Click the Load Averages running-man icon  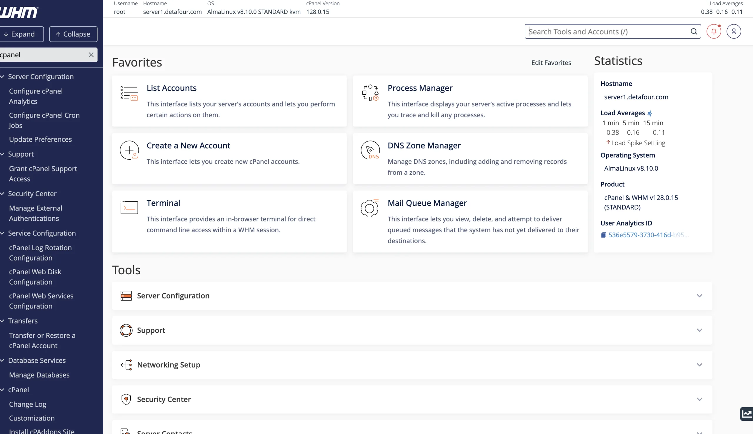point(650,113)
